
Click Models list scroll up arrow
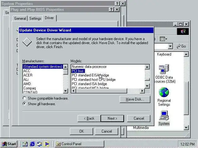coord(147,67)
